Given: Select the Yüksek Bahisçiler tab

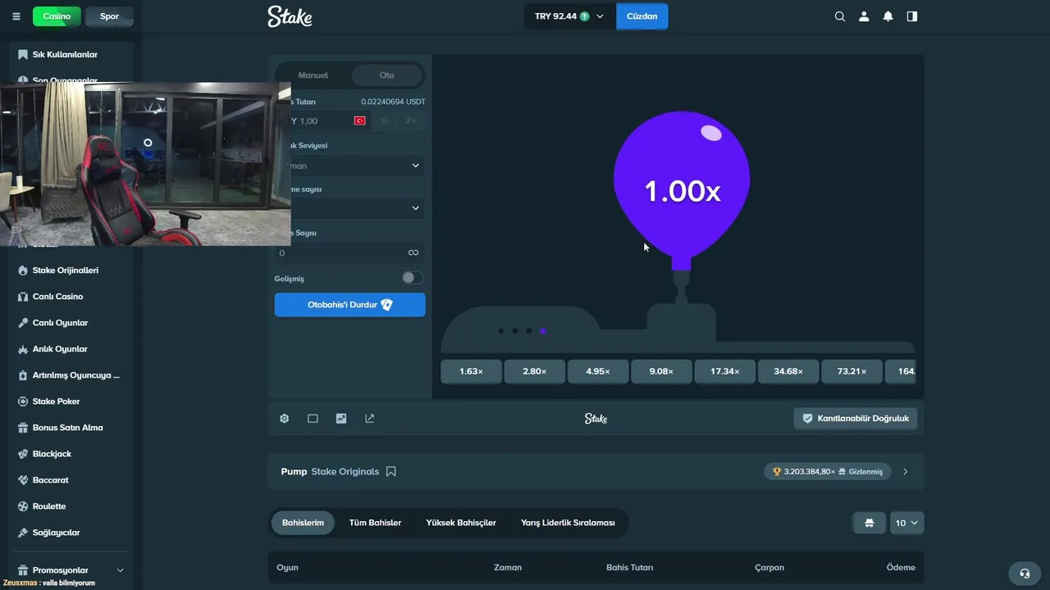Looking at the screenshot, I should coord(461,522).
